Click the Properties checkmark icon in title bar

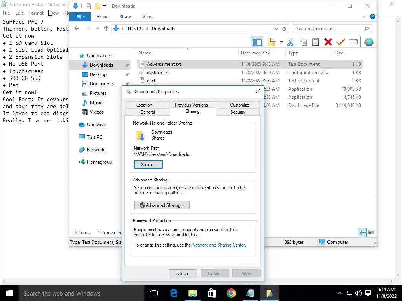(x=88, y=6)
